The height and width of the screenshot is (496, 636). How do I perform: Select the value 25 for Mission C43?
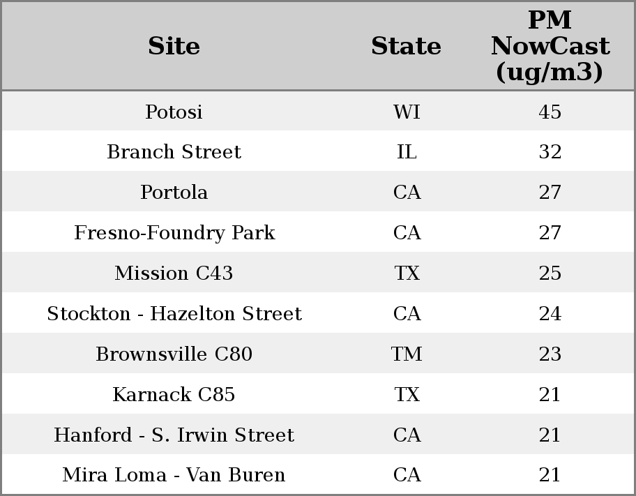point(550,273)
